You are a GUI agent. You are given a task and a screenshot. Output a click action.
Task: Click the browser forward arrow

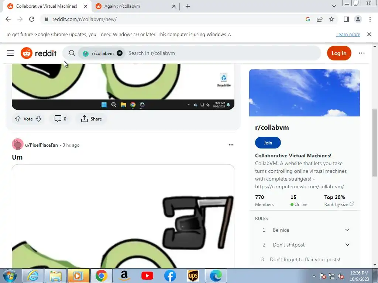(20, 19)
